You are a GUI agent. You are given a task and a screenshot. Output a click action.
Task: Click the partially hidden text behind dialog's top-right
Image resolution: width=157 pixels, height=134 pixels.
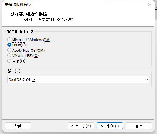[156, 8]
